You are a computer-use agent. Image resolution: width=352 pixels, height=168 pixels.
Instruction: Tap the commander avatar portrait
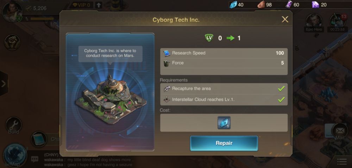point(12,12)
